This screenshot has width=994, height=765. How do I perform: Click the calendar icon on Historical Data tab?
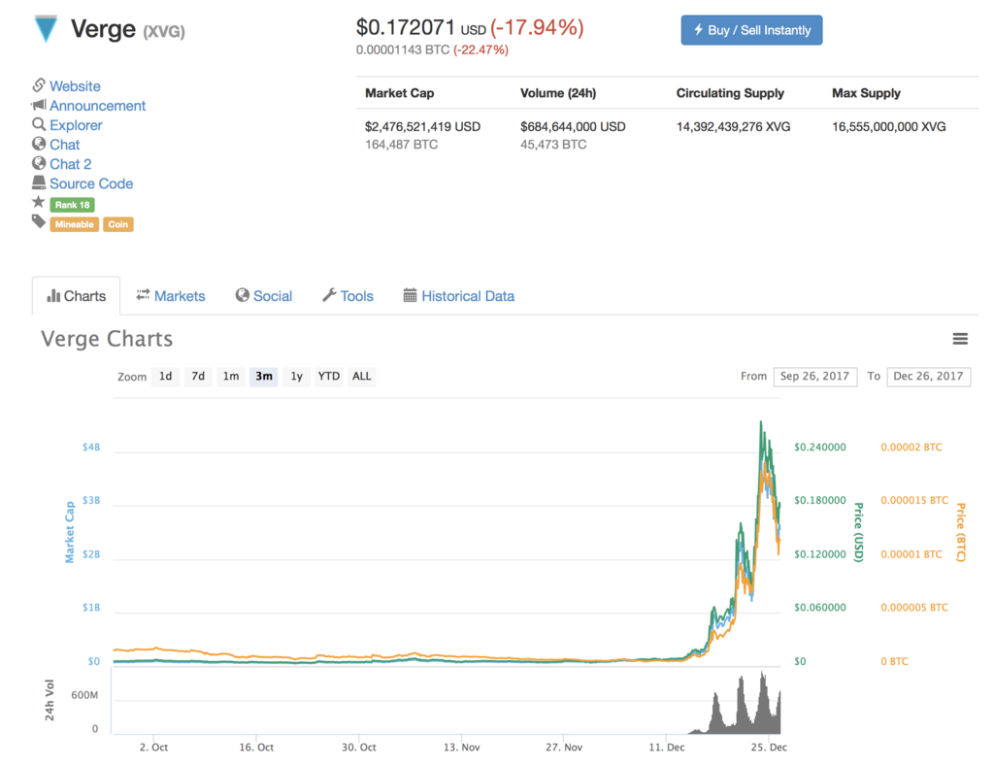click(411, 295)
